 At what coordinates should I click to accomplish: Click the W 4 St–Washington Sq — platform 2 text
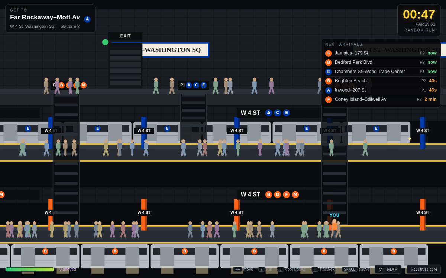45,26
